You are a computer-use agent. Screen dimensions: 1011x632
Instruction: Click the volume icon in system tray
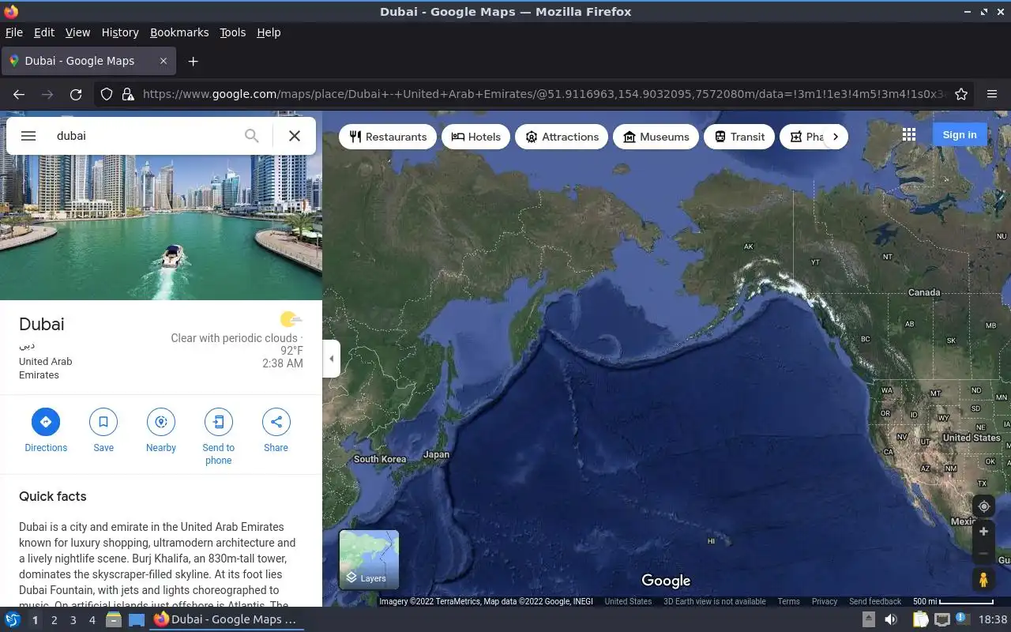tap(891, 619)
